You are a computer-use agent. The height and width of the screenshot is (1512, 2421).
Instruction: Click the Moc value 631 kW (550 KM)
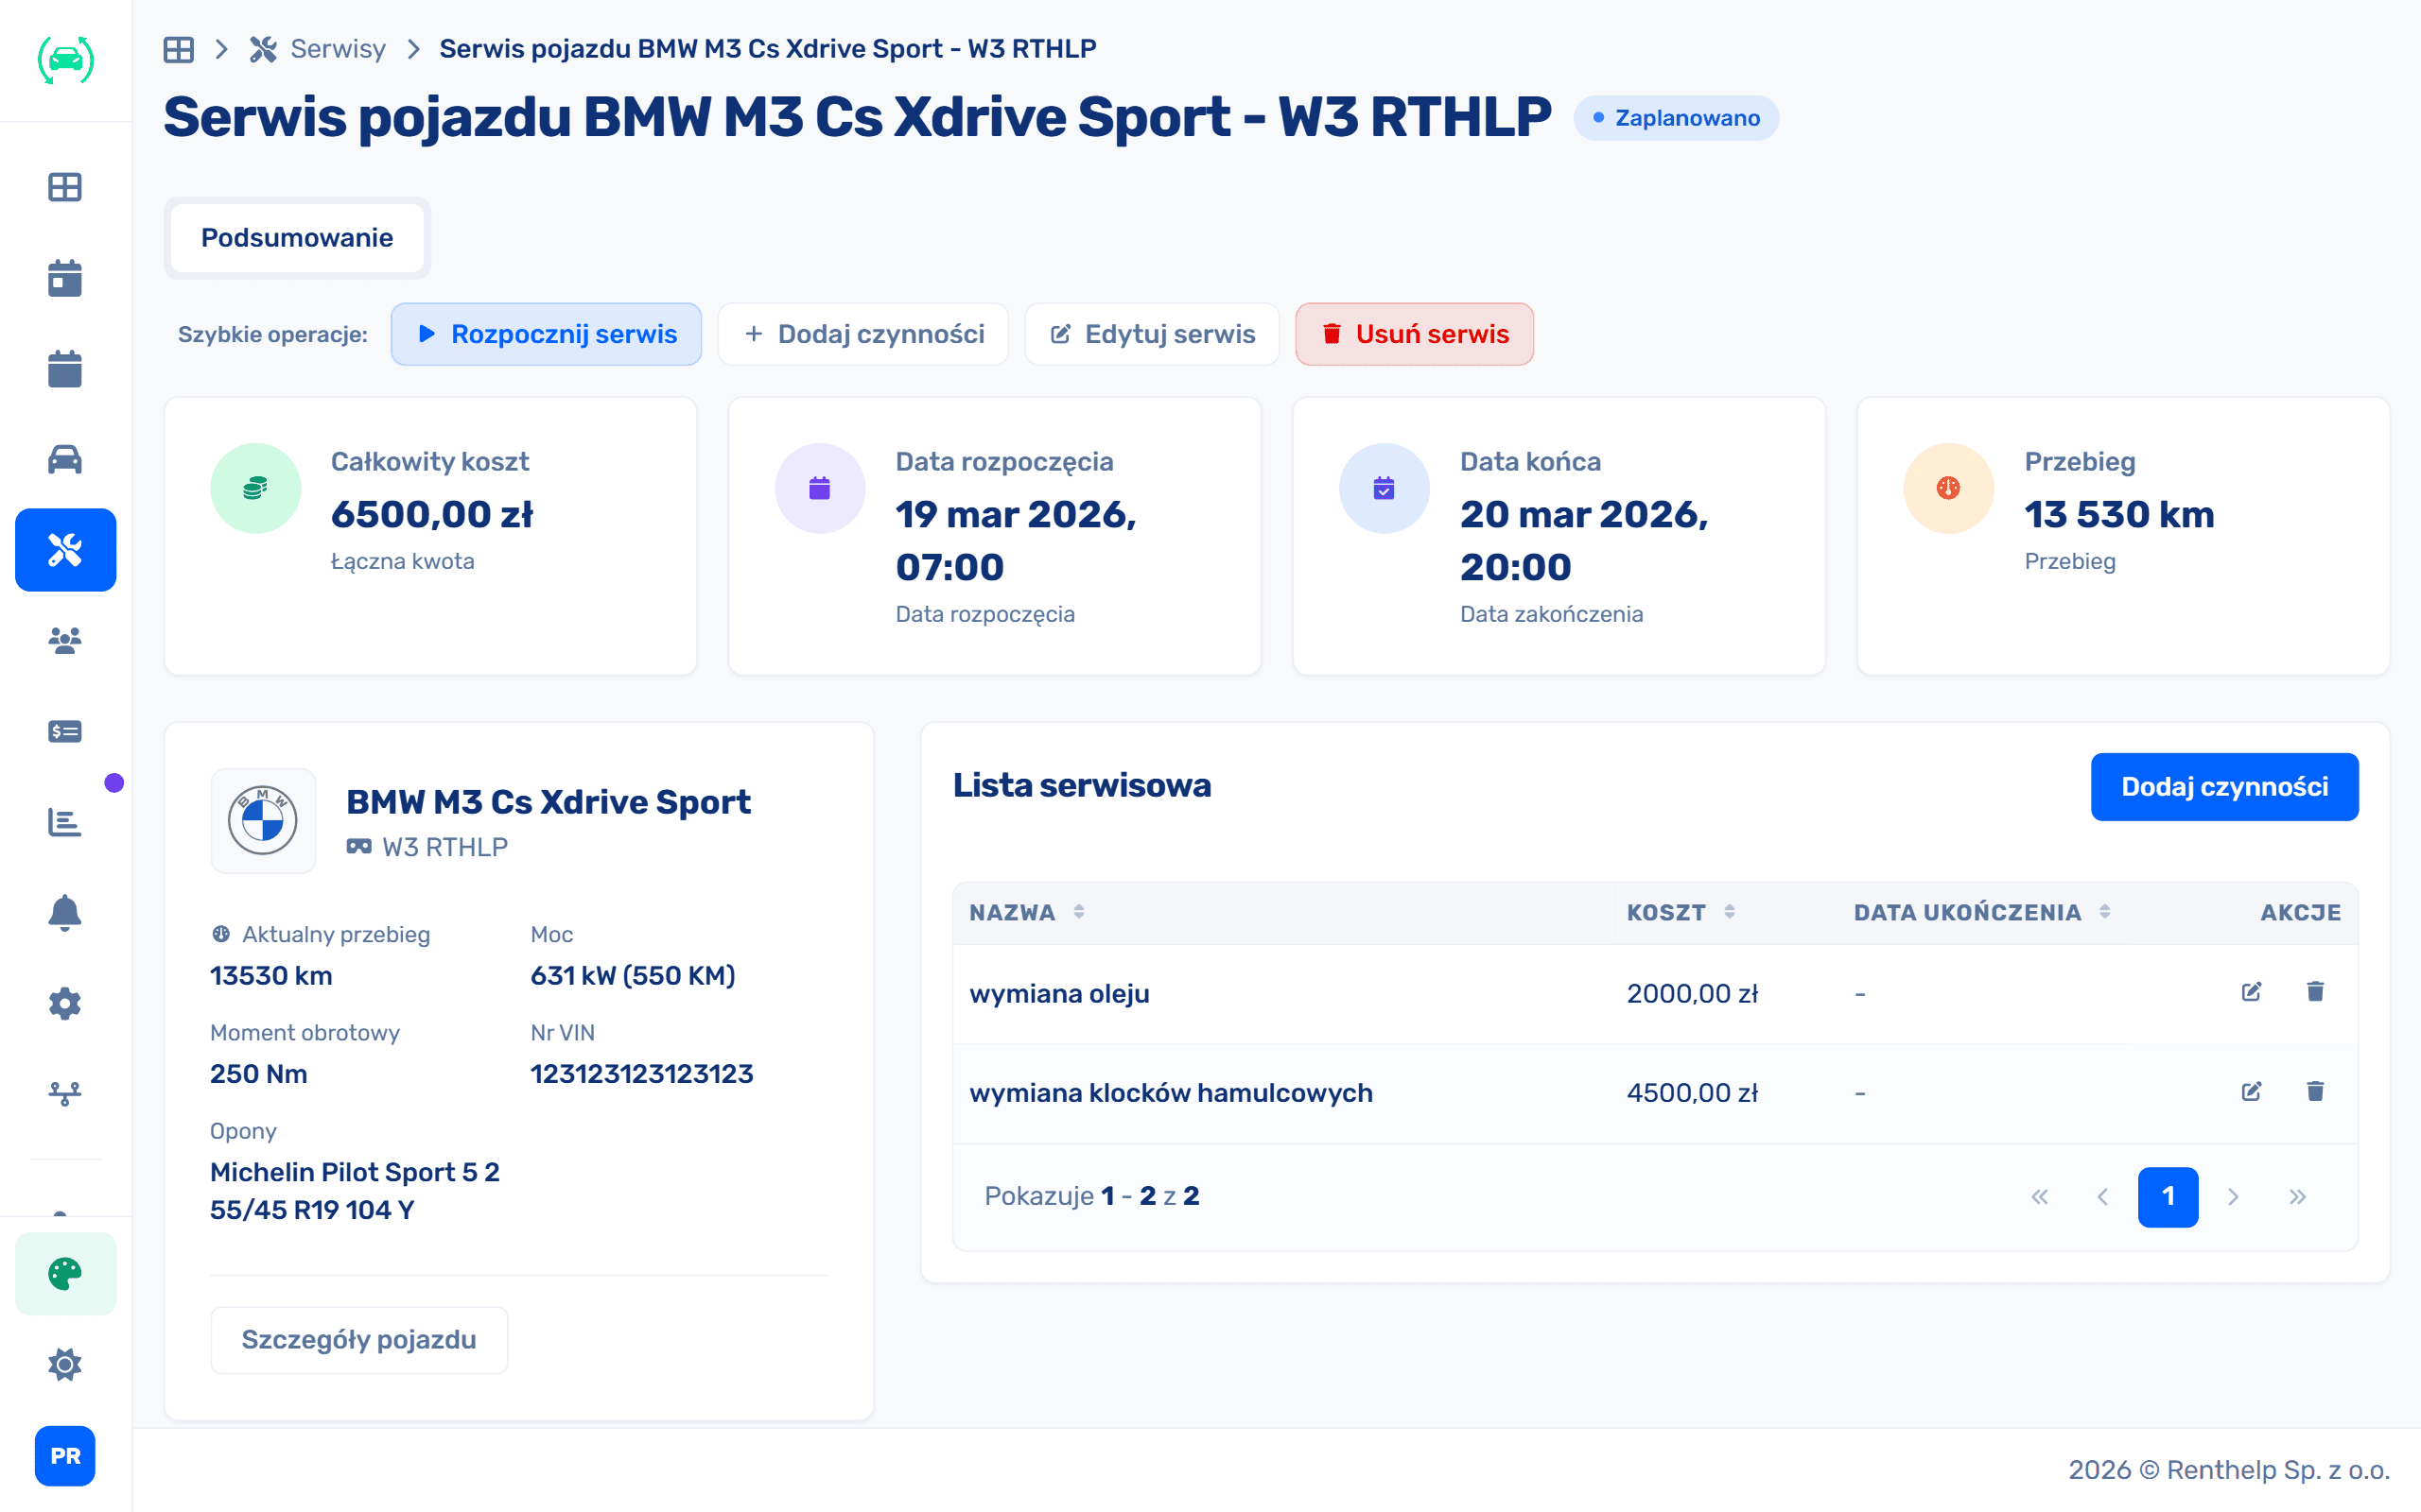(x=634, y=976)
